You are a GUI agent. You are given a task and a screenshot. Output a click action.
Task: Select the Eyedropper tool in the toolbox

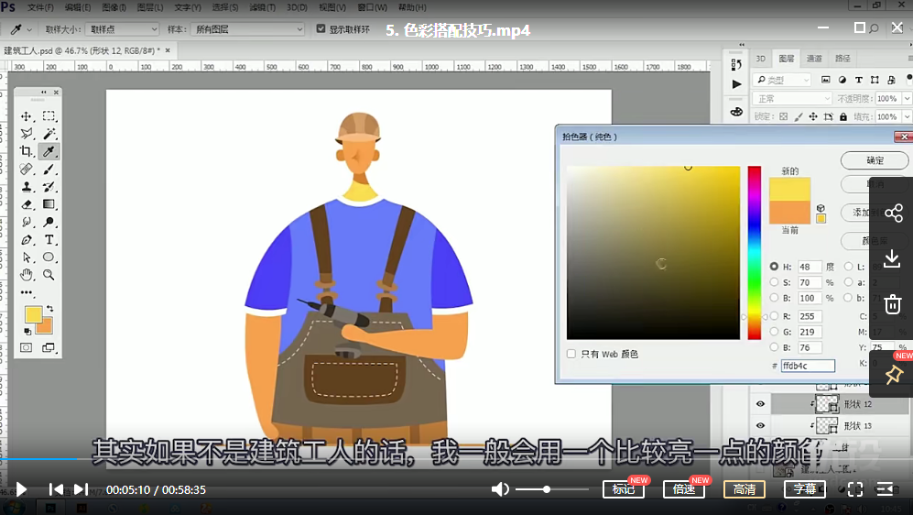pos(49,151)
